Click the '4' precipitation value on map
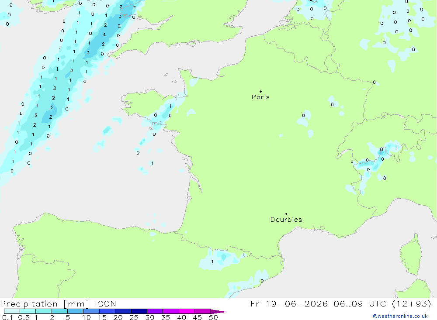 (x=104, y=34)
